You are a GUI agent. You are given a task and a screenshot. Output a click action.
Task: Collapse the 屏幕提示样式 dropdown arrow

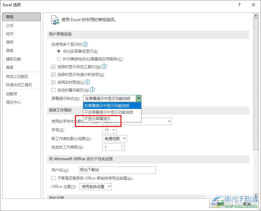(139, 99)
